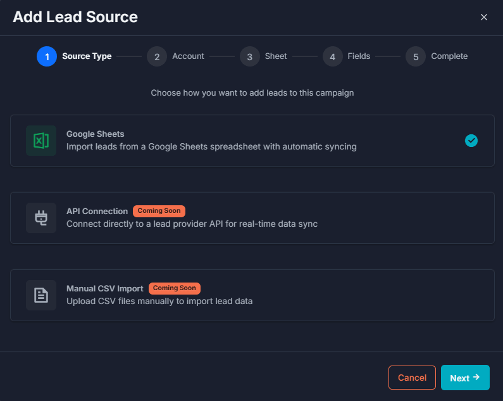Click the API Connection plug icon
This screenshot has width=503, height=401.
click(41, 218)
